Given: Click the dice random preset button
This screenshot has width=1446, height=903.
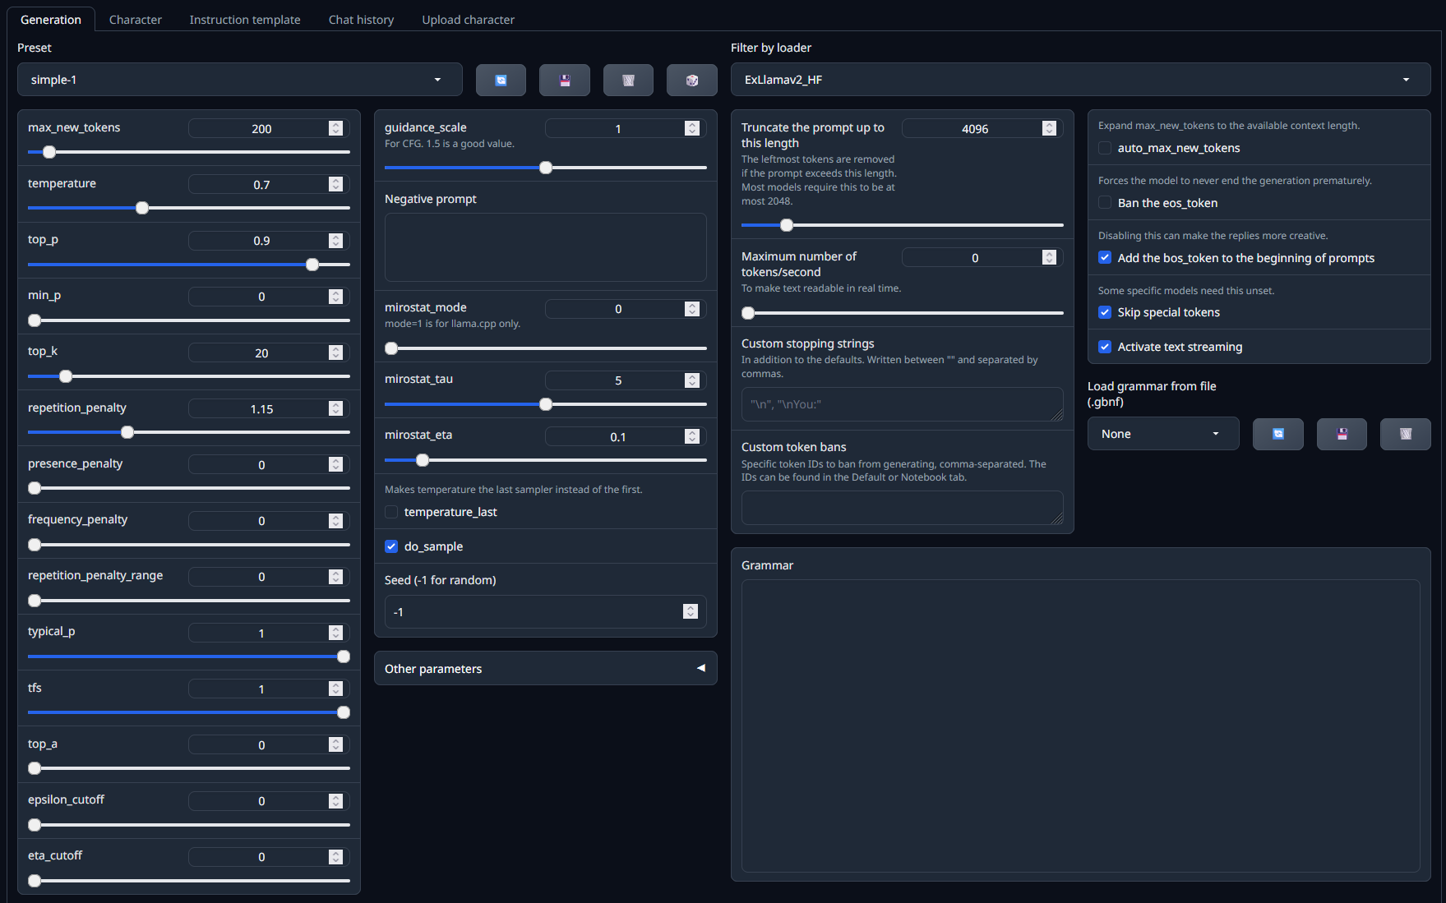Looking at the screenshot, I should click(x=691, y=81).
